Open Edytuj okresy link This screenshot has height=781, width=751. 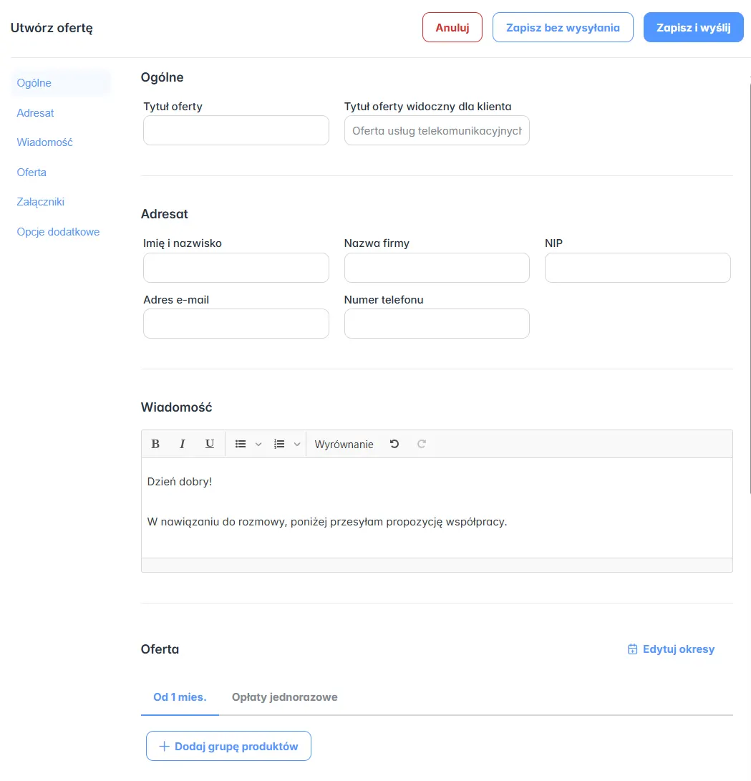tap(671, 649)
